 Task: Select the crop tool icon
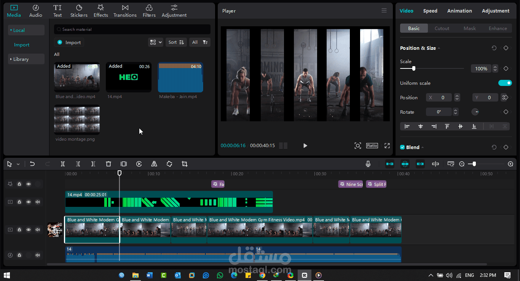pyautogui.click(x=185, y=164)
